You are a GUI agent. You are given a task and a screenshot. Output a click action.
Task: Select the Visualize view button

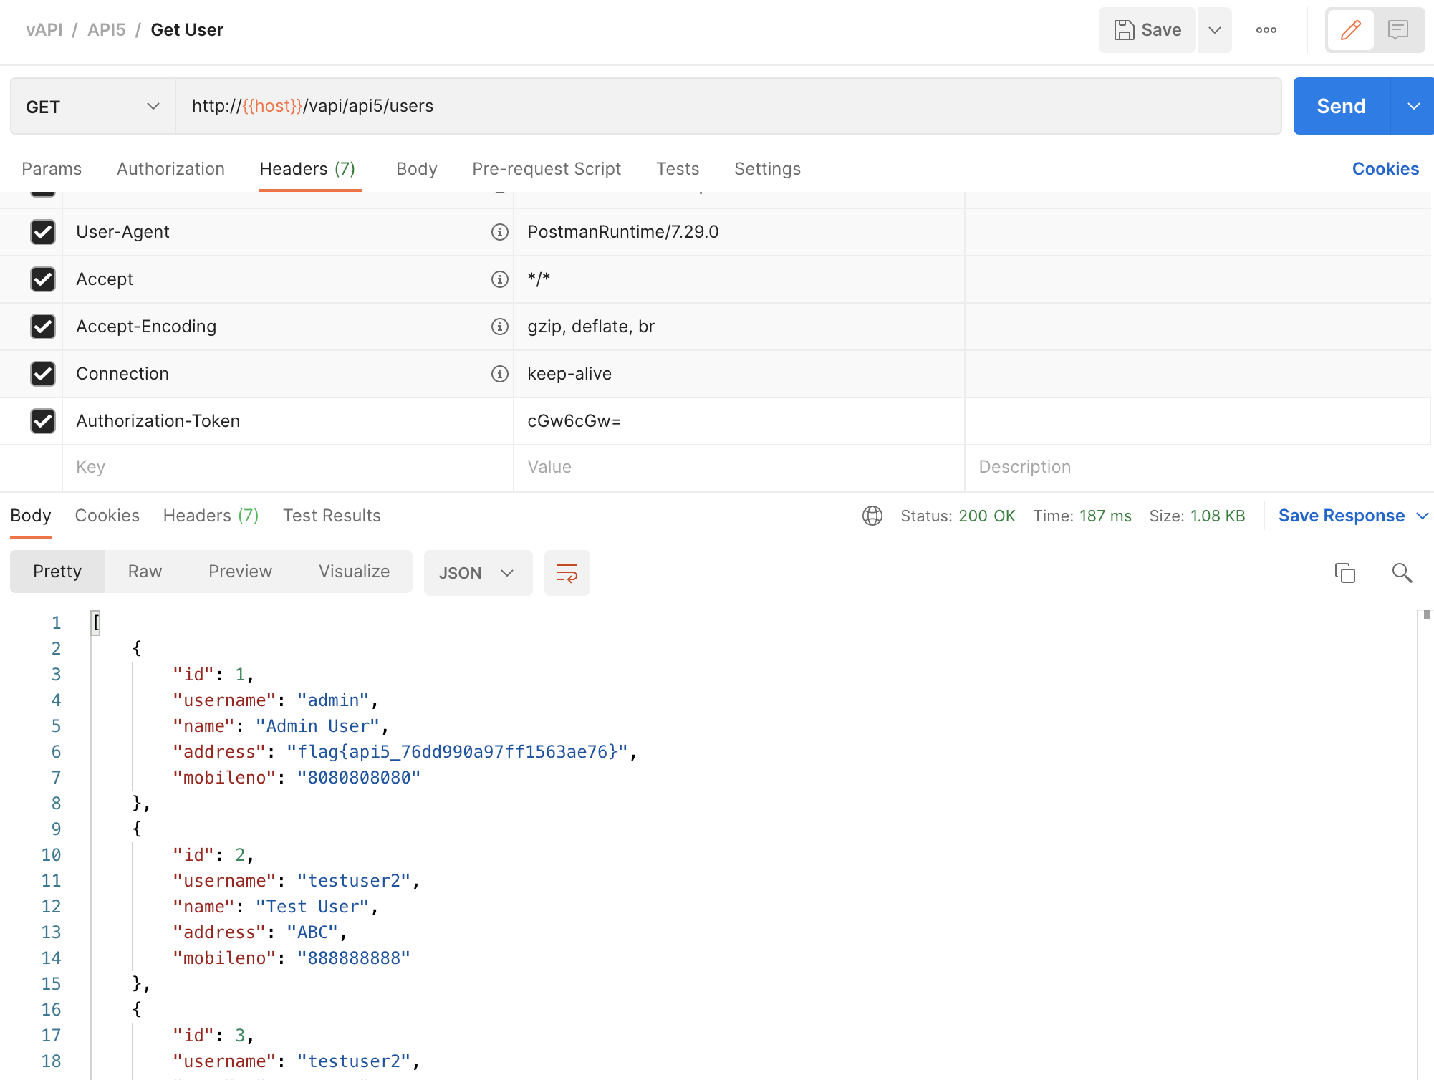click(x=354, y=572)
